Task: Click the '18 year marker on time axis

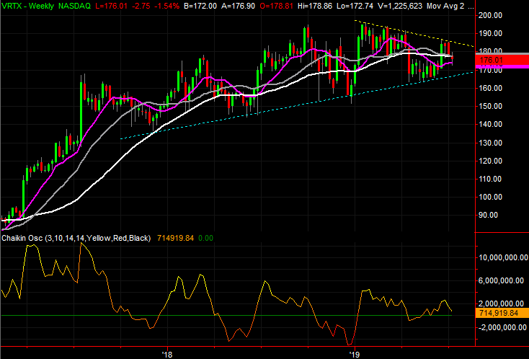Action: [x=167, y=354]
